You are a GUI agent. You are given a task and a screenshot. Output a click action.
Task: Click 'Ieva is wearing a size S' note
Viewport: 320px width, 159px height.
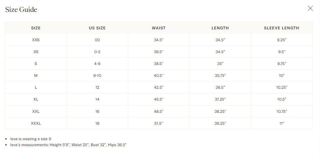tap(31, 139)
